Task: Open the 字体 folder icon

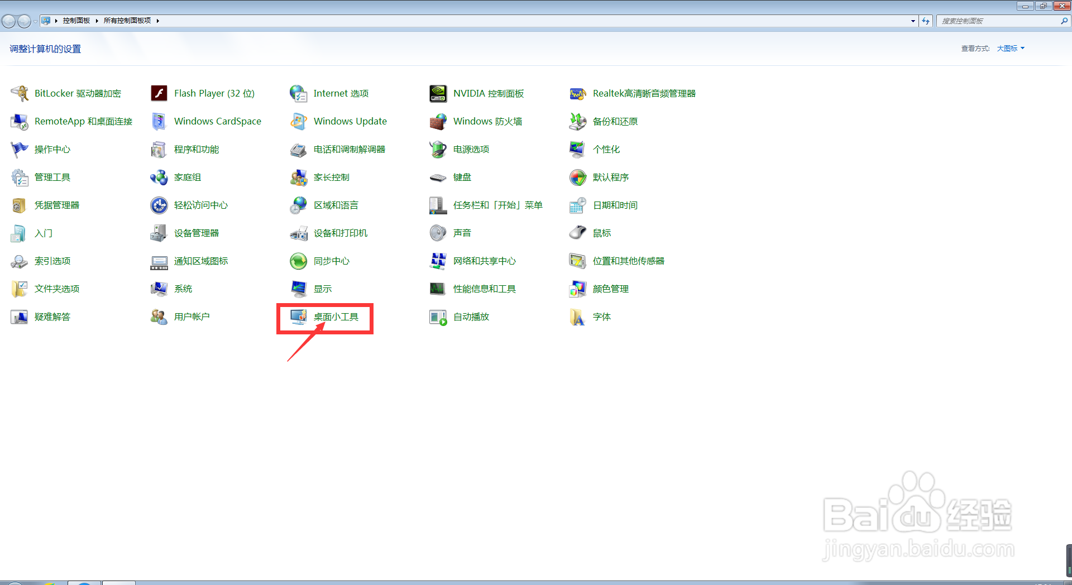Action: tap(578, 317)
